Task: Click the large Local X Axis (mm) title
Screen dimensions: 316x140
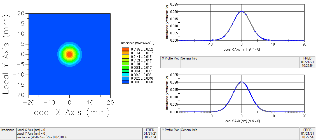Action: (x=69, y=112)
